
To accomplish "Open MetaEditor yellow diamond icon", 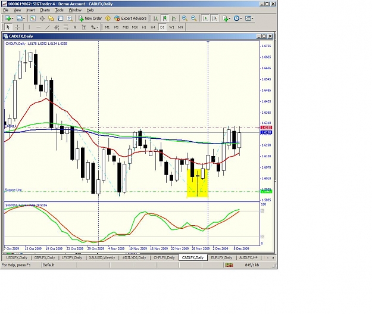I will point(108,18).
